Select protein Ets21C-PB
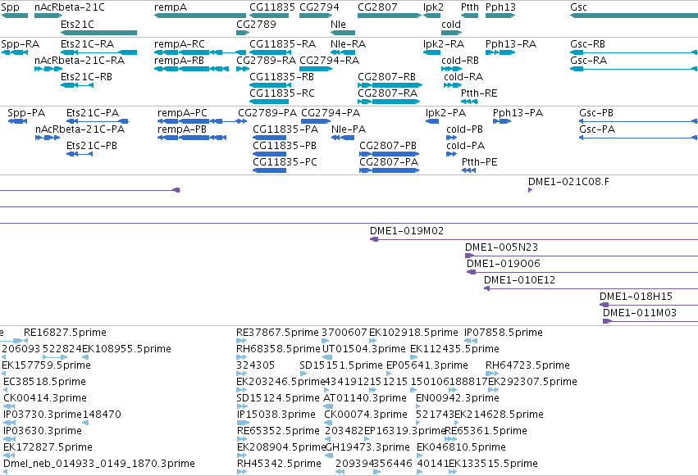698x476 pixels. coord(80,154)
